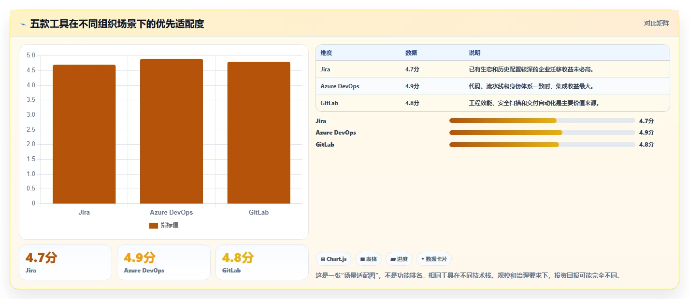Click the 数据卡片 chip
The width and height of the screenshot is (689, 299).
coord(434,259)
